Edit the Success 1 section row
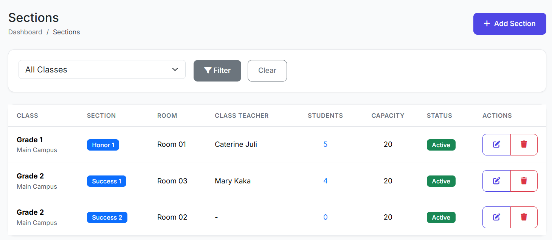Viewport: 552px width, 240px height. click(496, 181)
